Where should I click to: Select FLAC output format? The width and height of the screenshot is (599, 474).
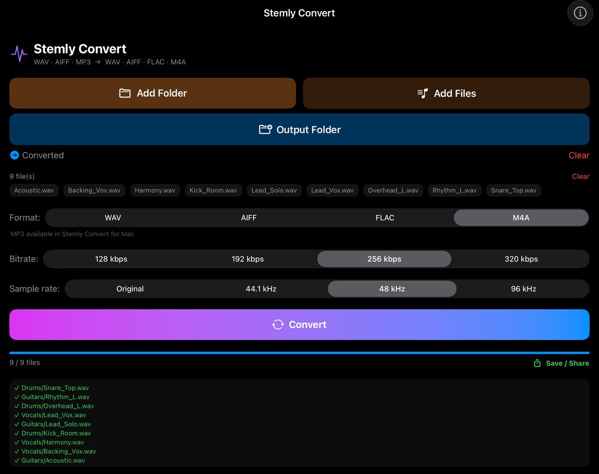tap(385, 218)
